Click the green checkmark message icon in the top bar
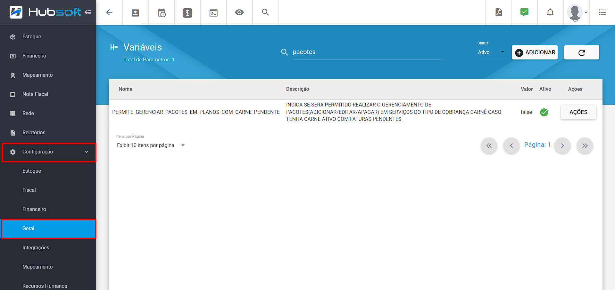Viewport: 615px width, 290px height. pos(524,12)
